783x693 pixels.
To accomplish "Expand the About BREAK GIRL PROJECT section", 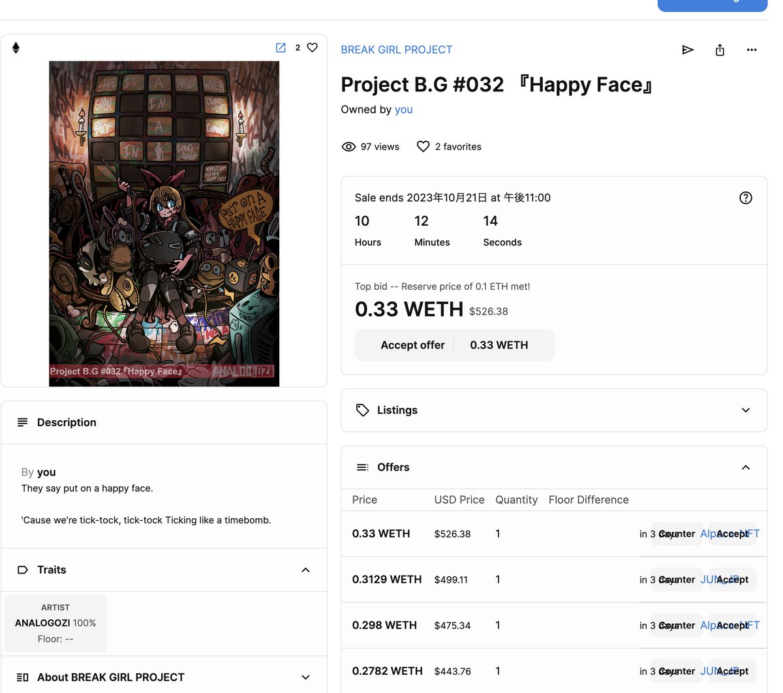I will coord(305,677).
